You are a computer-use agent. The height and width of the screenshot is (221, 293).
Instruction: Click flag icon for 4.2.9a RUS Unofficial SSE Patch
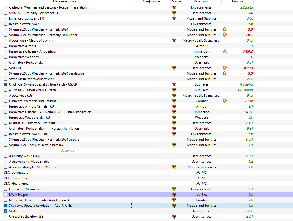(x=174, y=90)
